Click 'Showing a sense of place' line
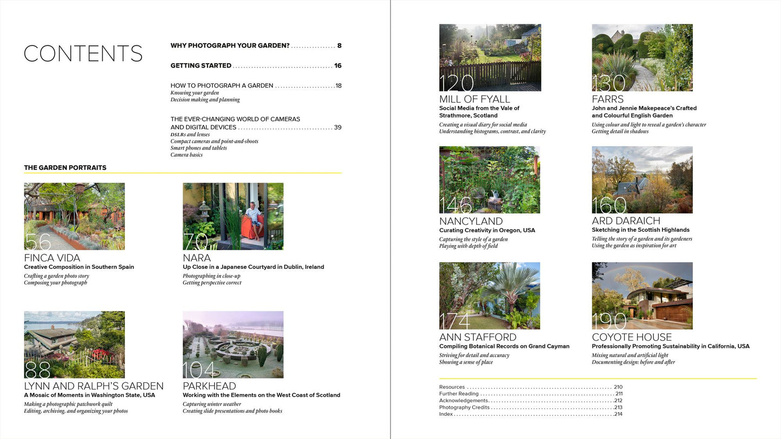This screenshot has width=781, height=439. 466,362
